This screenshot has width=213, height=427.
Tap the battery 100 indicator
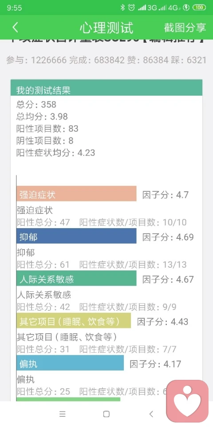tap(199, 8)
